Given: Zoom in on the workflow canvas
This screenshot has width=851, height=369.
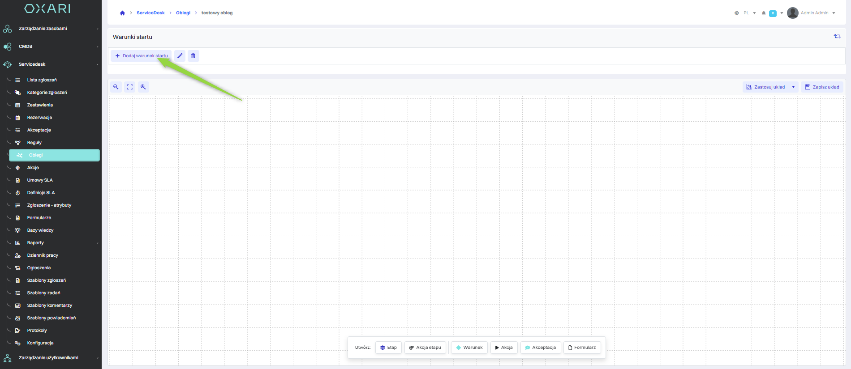Looking at the screenshot, I should pyautogui.click(x=143, y=87).
